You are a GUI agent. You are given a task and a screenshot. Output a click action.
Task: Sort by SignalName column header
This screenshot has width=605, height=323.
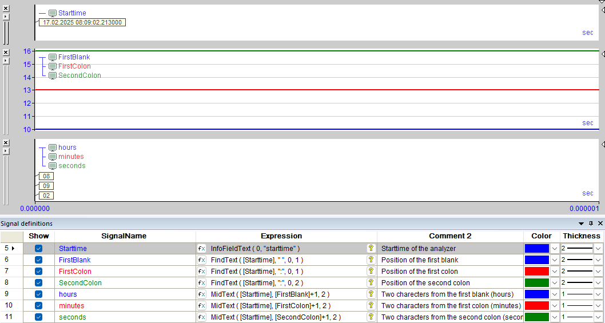pos(125,236)
